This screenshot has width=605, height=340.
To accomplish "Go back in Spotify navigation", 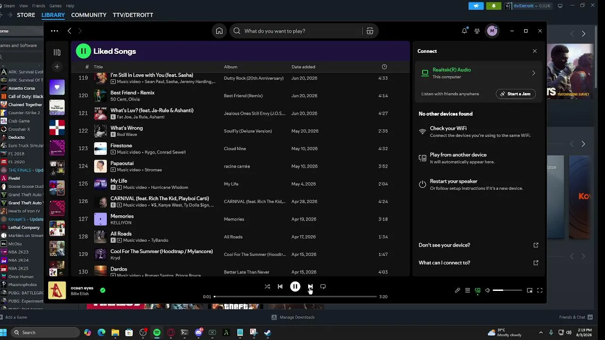I will point(69,31).
